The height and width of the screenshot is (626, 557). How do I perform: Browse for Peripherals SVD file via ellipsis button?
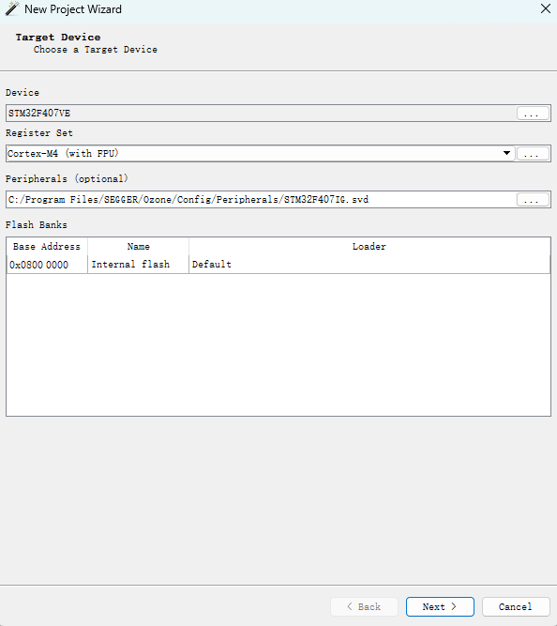coord(533,200)
